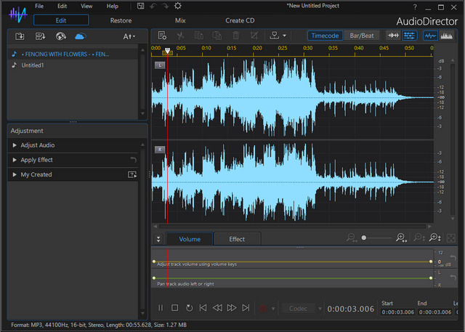Click the save project icon
This screenshot has height=332, width=465.
click(140, 6)
